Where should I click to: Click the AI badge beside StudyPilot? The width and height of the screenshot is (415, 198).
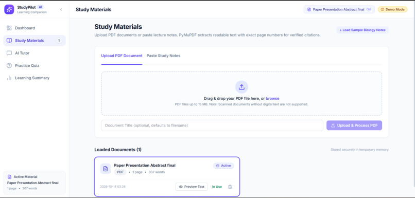coord(40,7)
